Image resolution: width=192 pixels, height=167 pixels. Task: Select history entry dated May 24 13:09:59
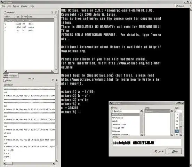coord(29,96)
